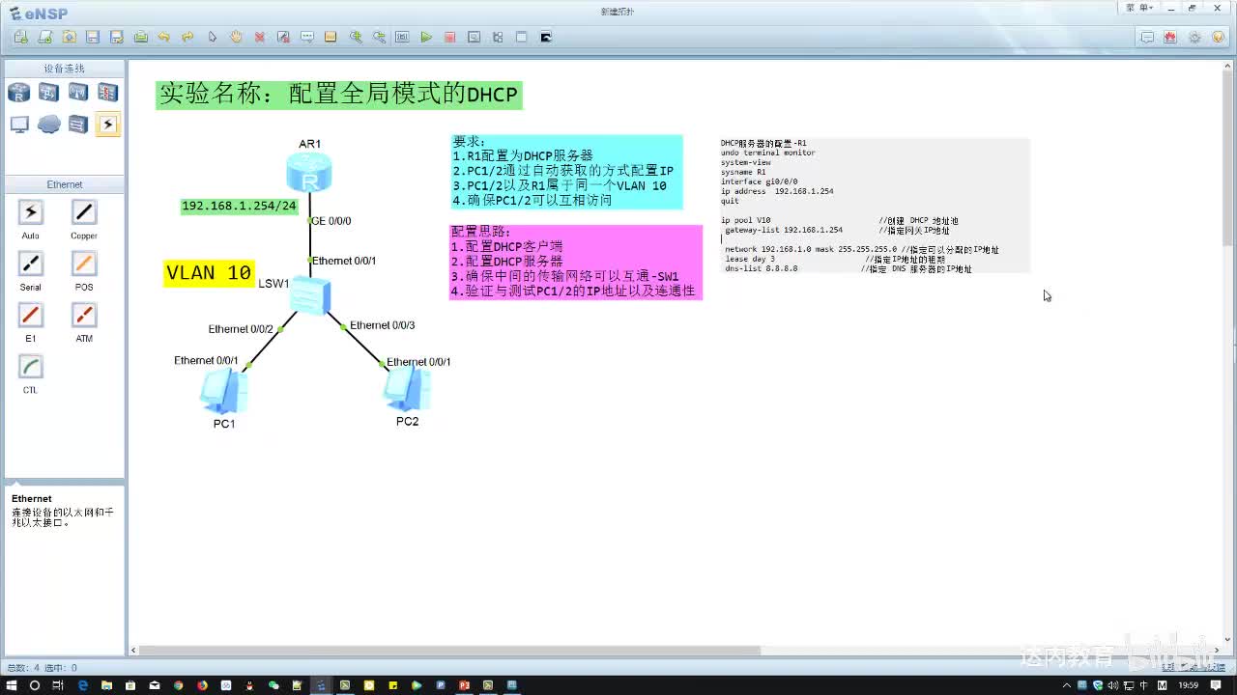The width and height of the screenshot is (1237, 695).
Task: Click the taskbar clock showing 19:59
Action: coord(1190,685)
